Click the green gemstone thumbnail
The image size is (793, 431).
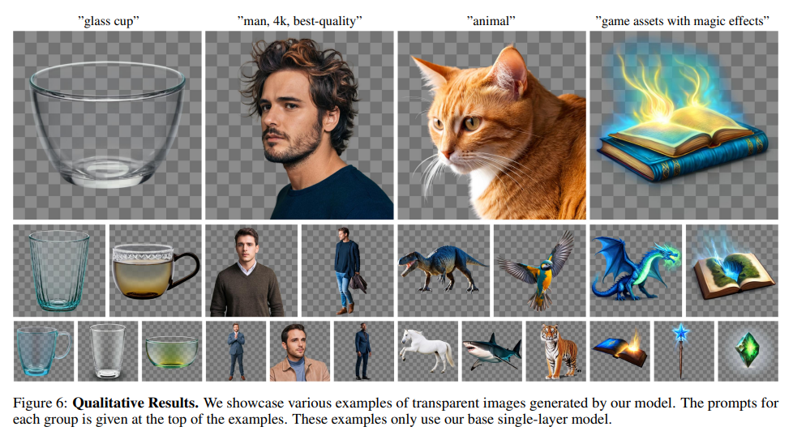click(x=748, y=351)
